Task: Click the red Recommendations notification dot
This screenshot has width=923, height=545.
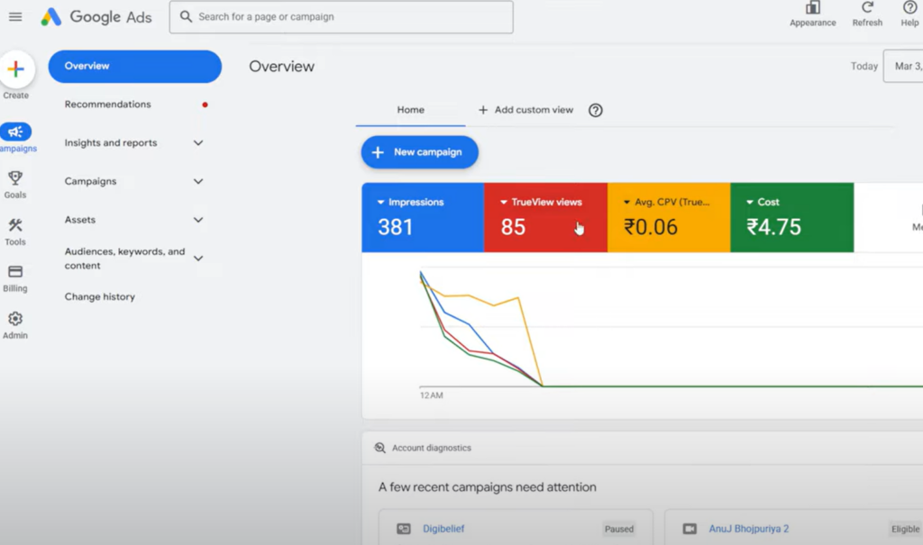Action: click(x=205, y=104)
